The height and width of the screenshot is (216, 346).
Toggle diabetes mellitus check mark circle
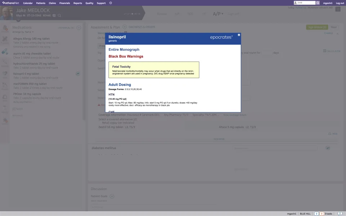click(x=328, y=148)
